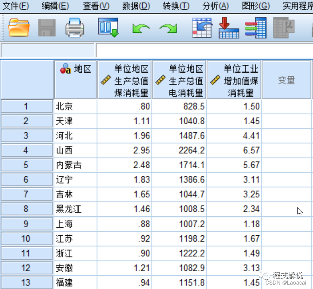The image size is (313, 289).
Task: Click the 黑龙江 cell
Action: 75,209
